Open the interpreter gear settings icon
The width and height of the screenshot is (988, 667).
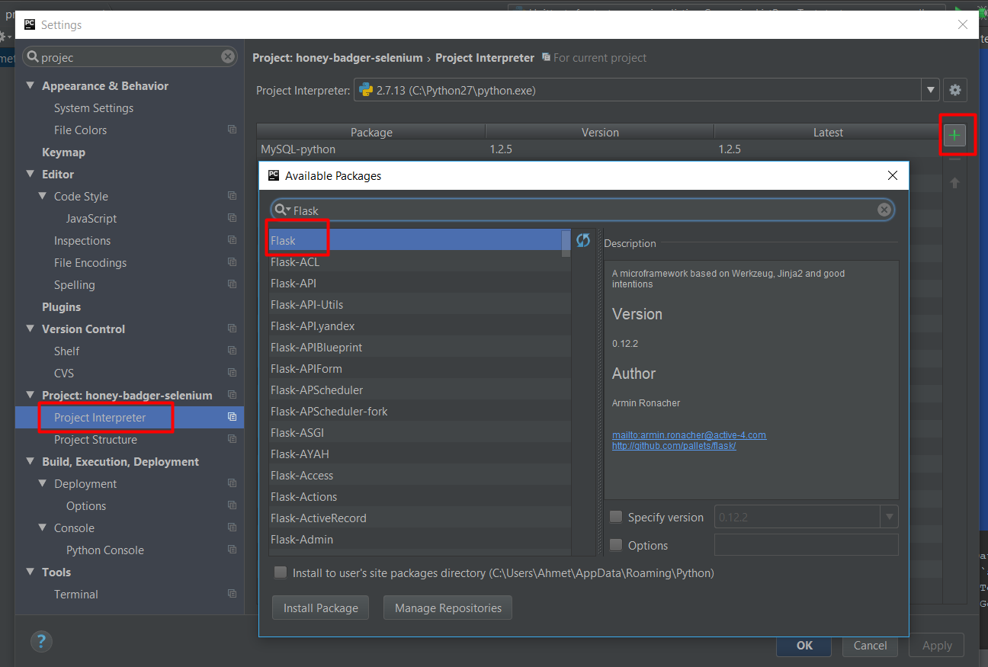954,90
